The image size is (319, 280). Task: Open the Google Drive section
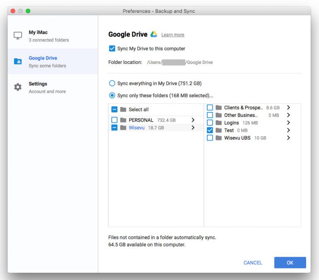click(x=53, y=61)
